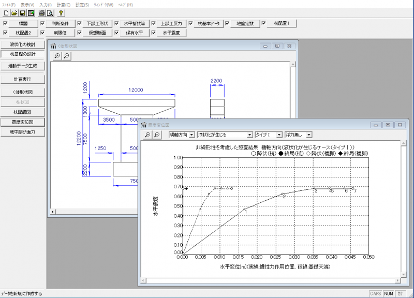Open help with the question mark icon
This screenshot has height=298, width=414.
click(61, 13)
